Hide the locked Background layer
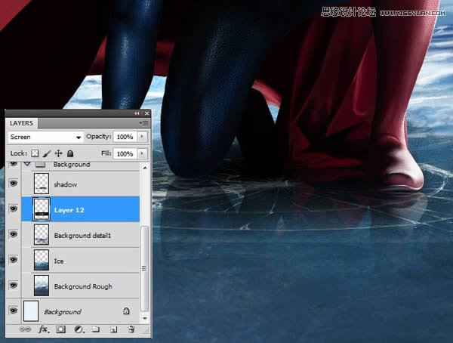The image size is (453, 343). coord(13,311)
